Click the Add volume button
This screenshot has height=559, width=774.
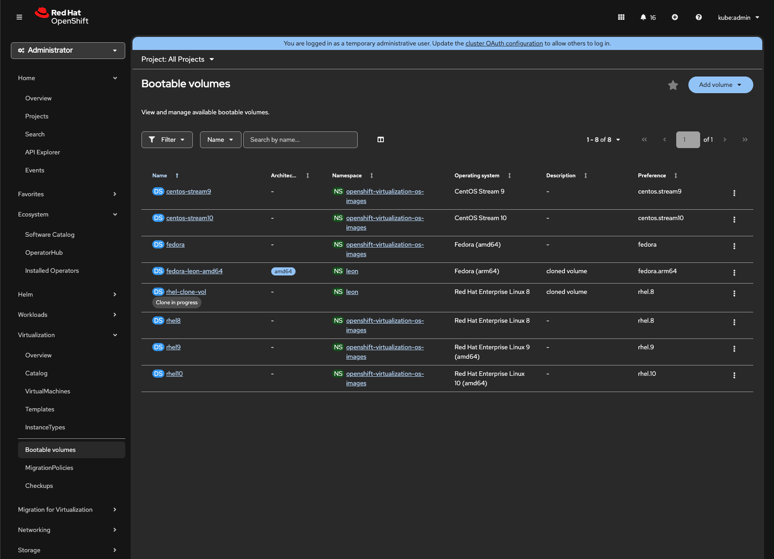[x=720, y=85]
